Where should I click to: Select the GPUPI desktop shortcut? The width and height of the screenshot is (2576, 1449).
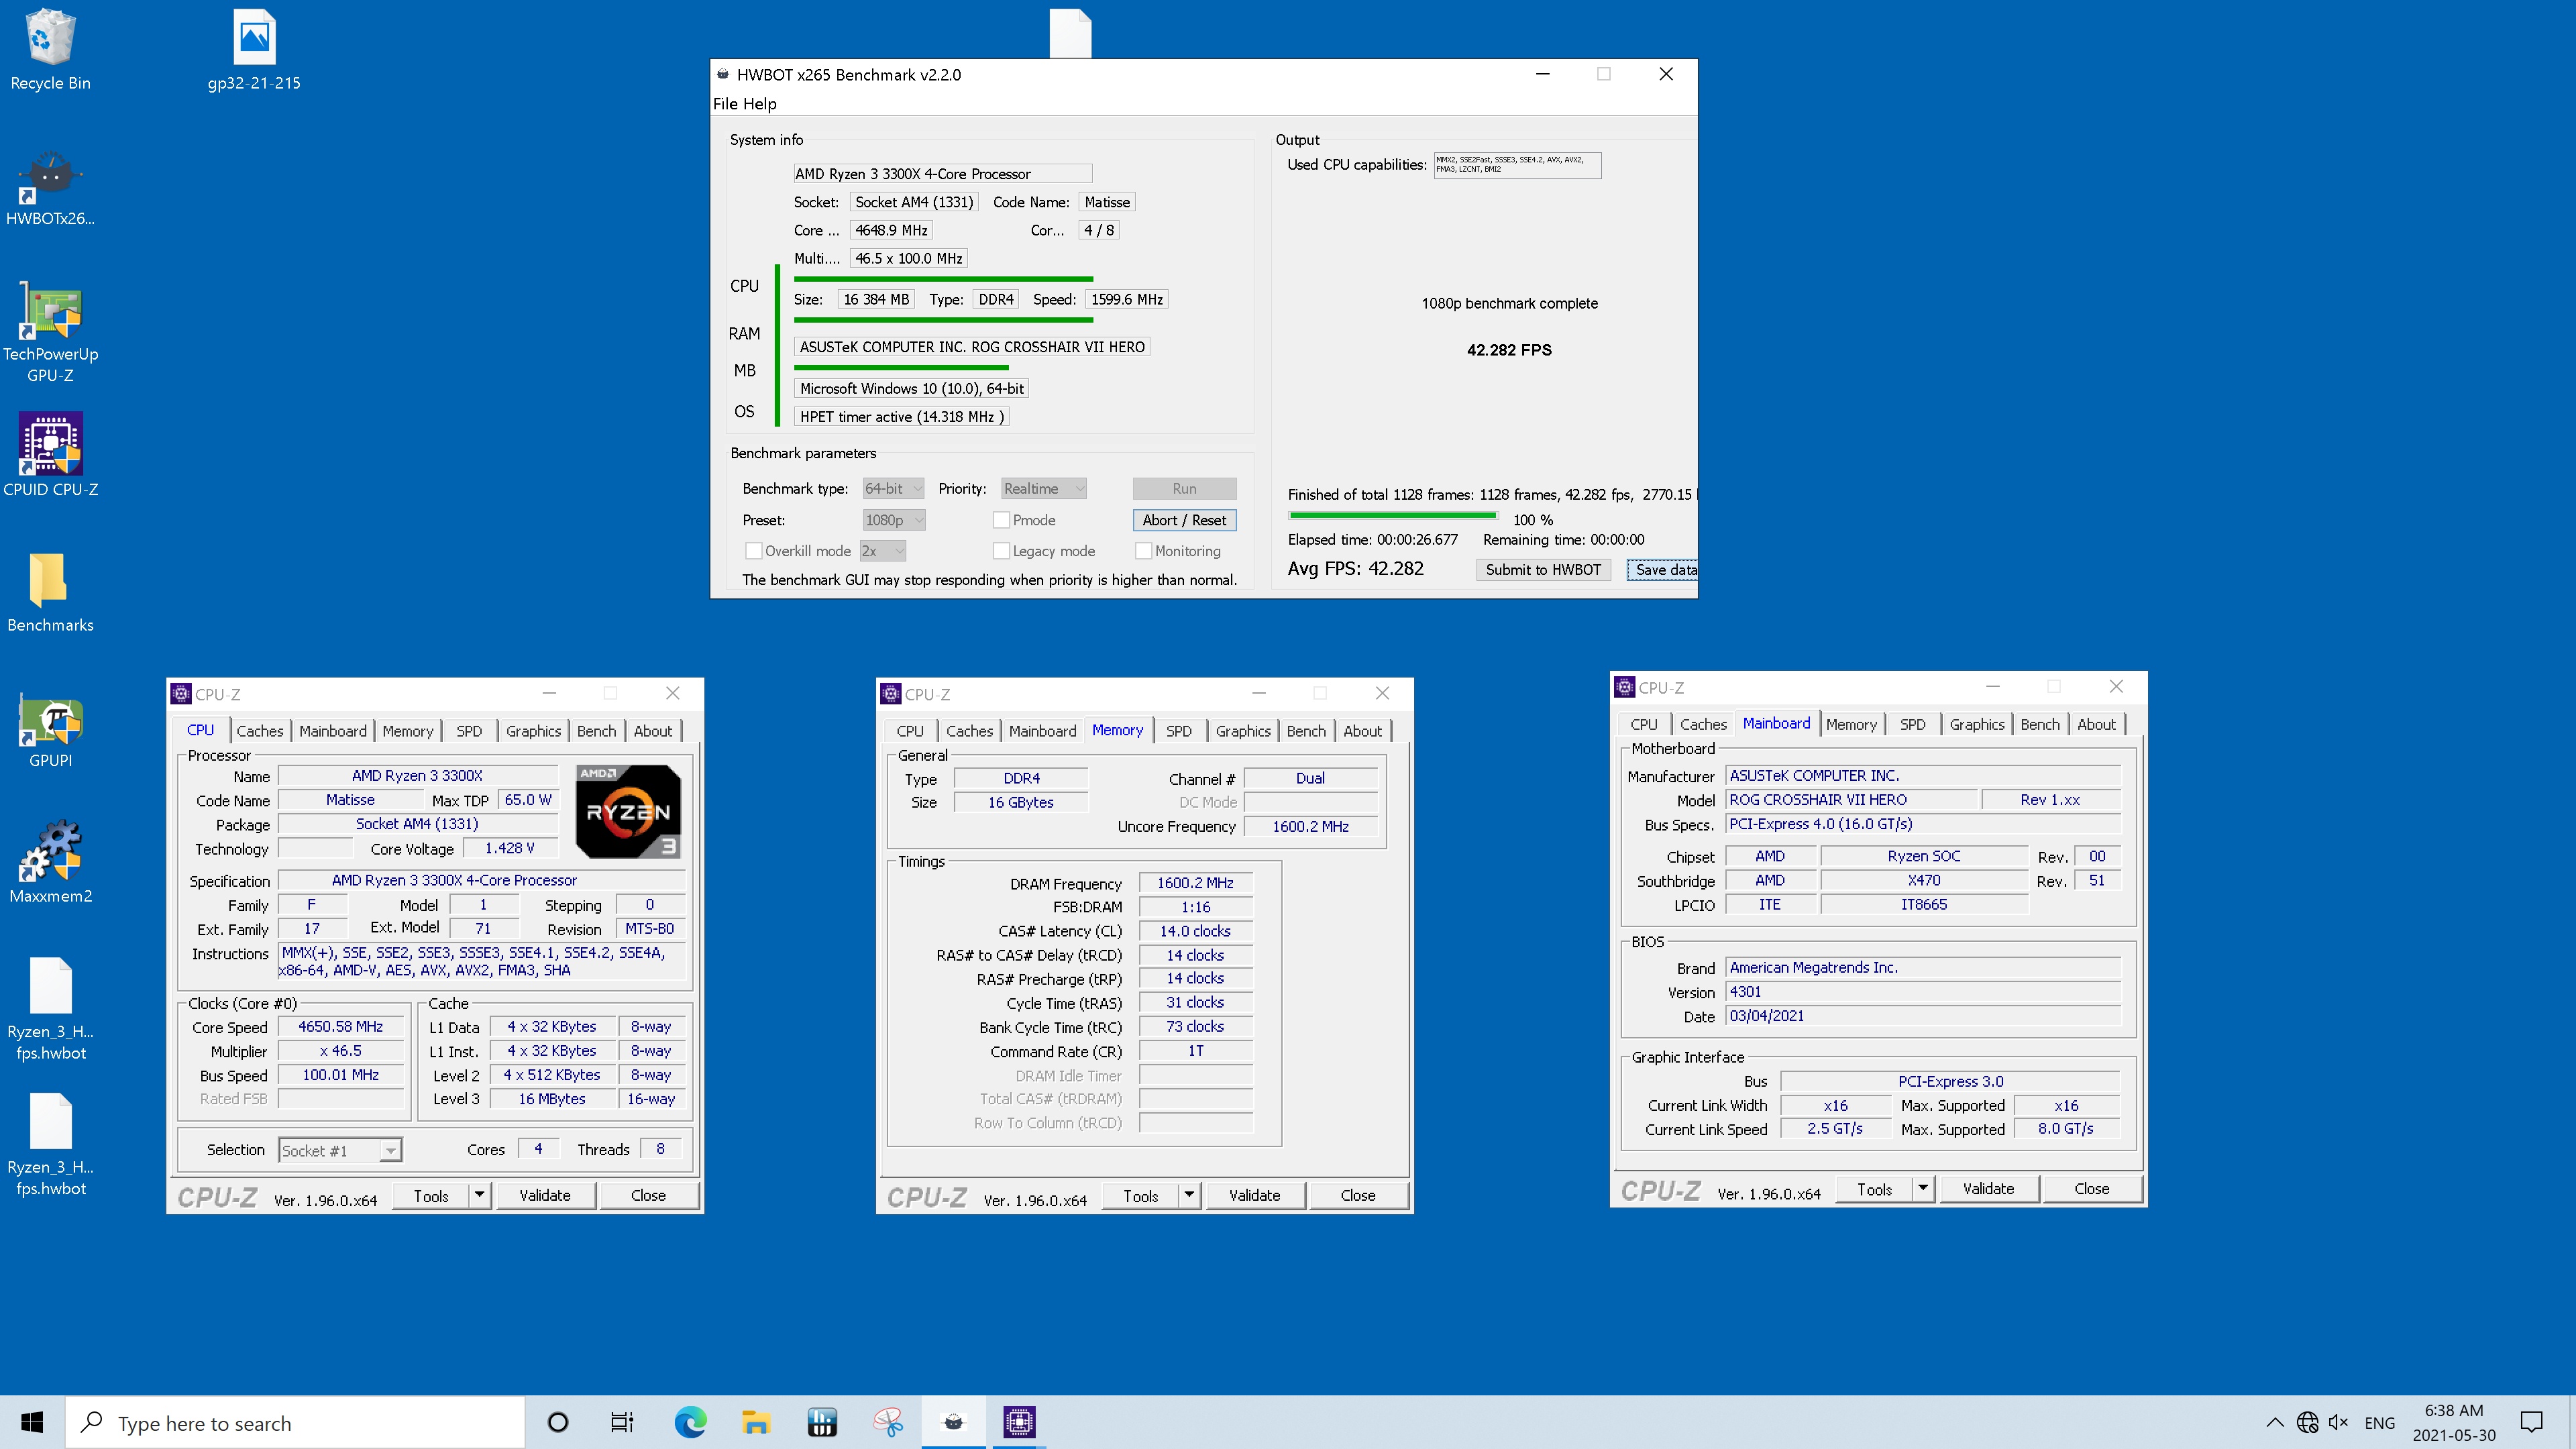(x=50, y=732)
